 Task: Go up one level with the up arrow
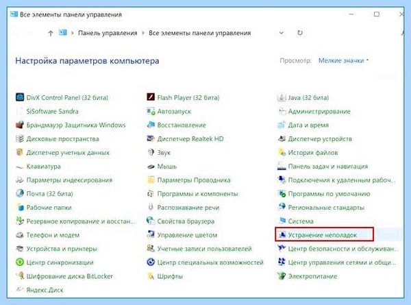tap(51, 33)
